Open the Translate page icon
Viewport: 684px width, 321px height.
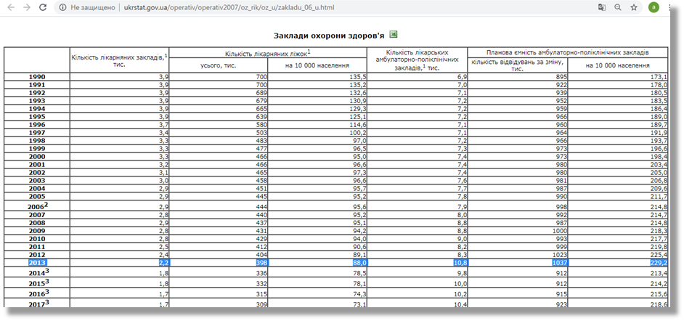[x=601, y=7]
